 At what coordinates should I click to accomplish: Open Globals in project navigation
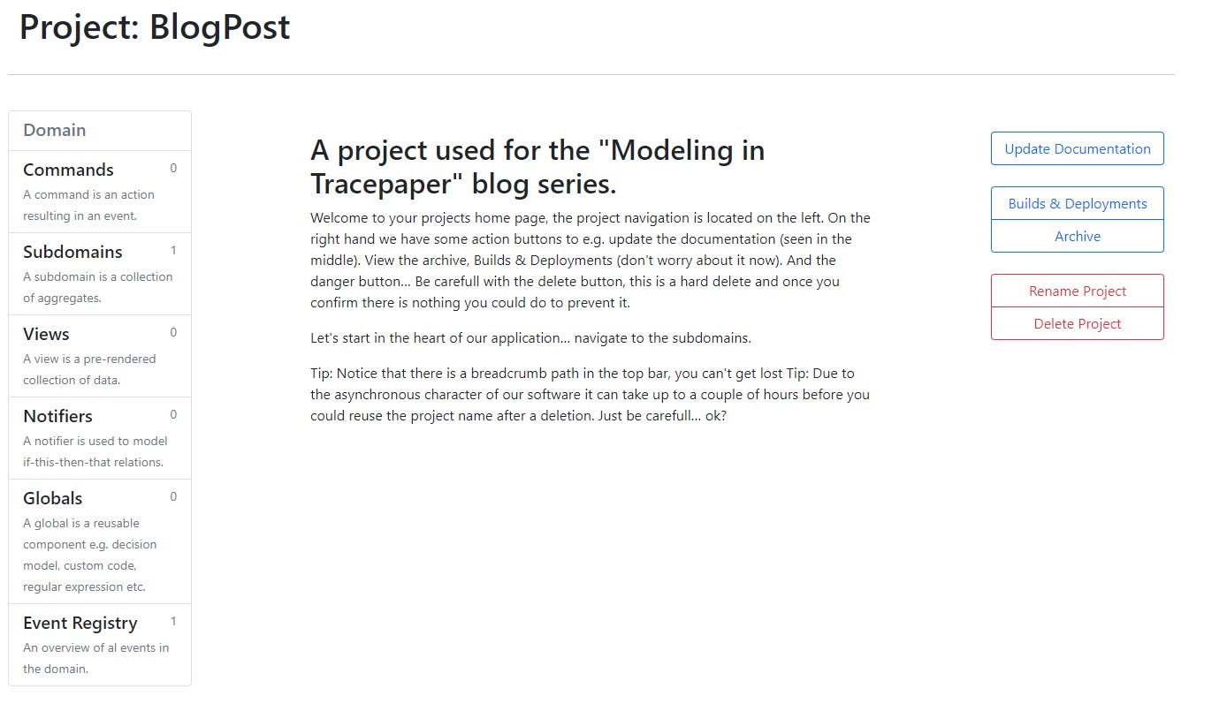point(100,541)
